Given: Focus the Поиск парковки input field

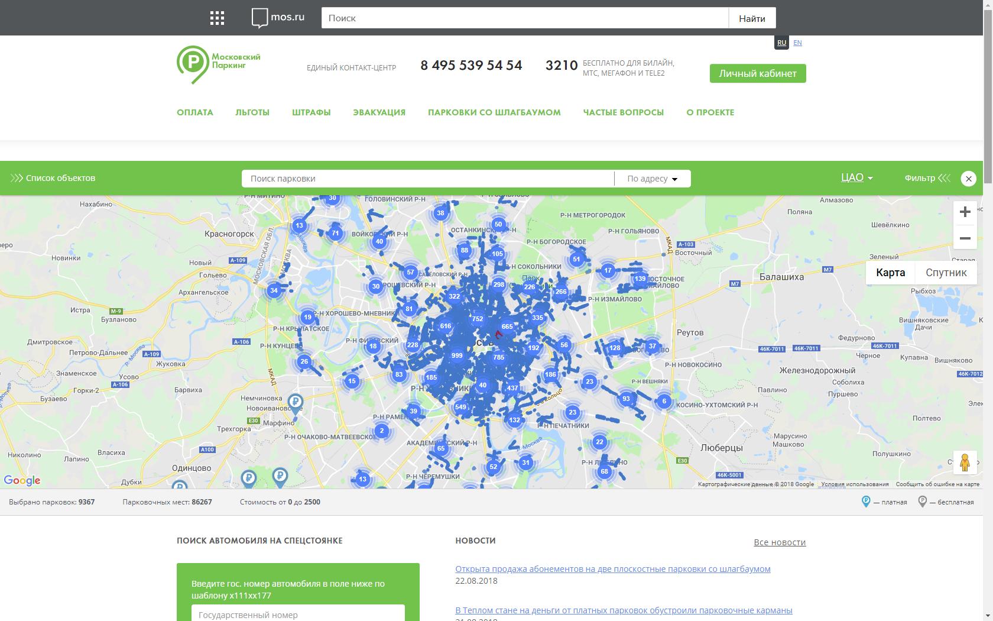Looking at the screenshot, I should click(427, 179).
